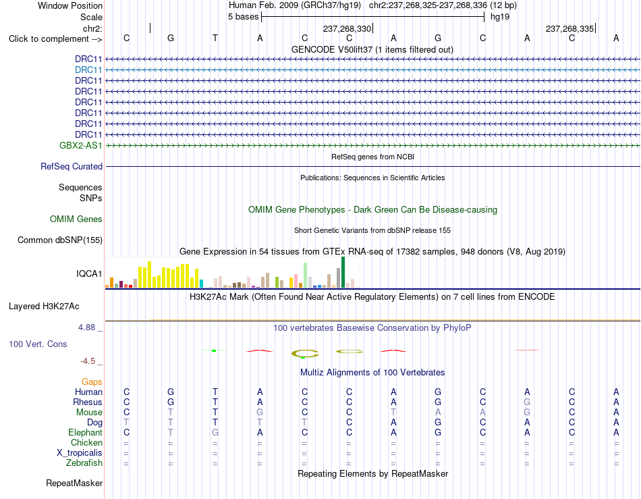641x499 pixels.
Task: Click the RepeatMasker track label
Action: (x=74, y=483)
